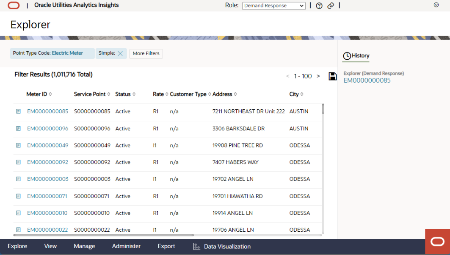Click address 3306 BARKSDALE DR
Image resolution: width=450 pixels, height=255 pixels.
tap(238, 129)
